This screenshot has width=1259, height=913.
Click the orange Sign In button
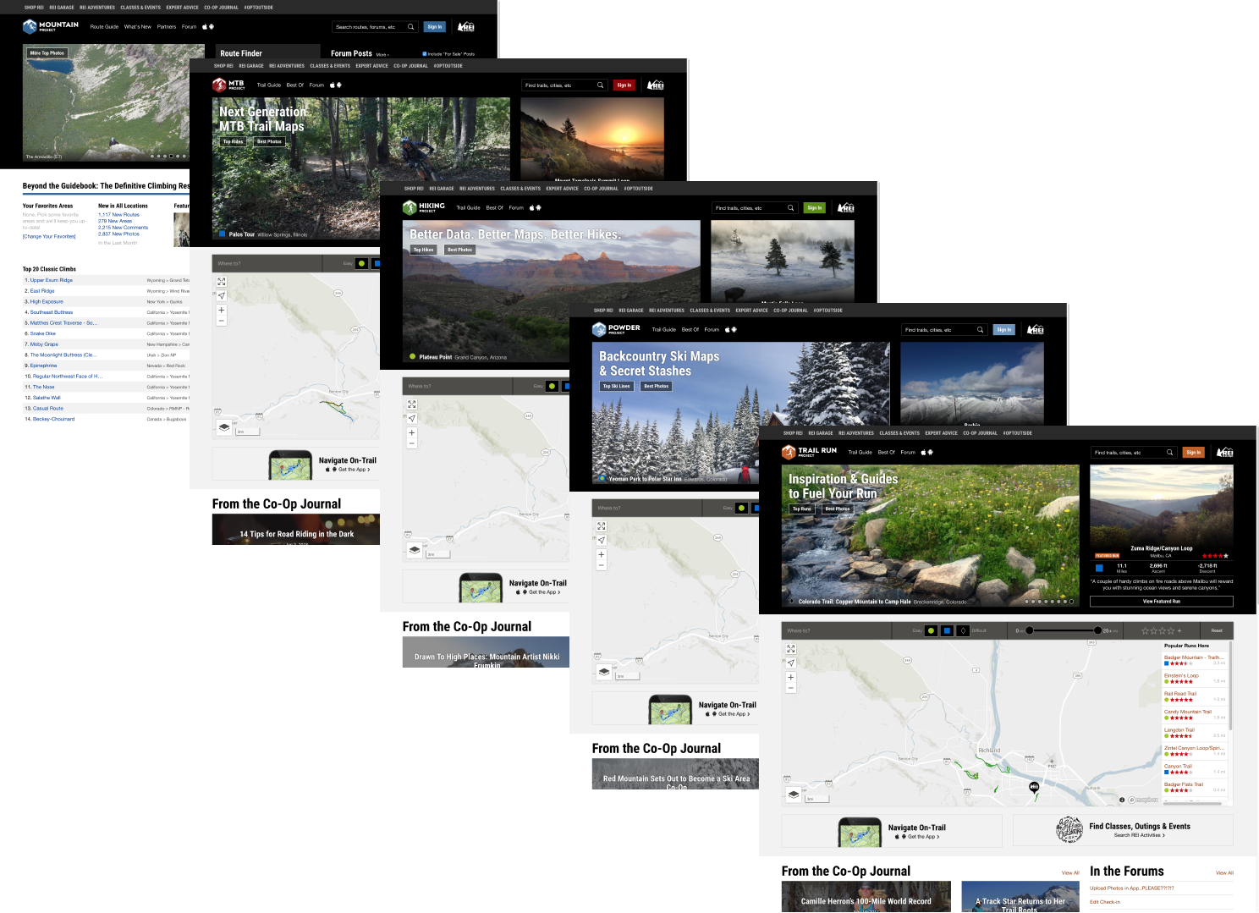[1193, 453]
